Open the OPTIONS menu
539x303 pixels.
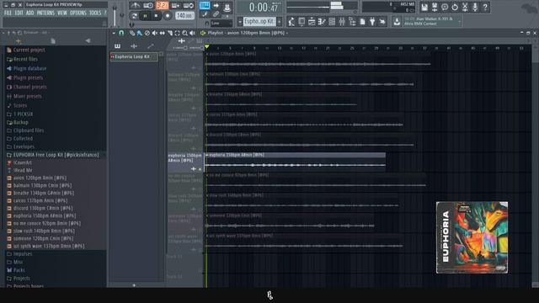pos(78,13)
